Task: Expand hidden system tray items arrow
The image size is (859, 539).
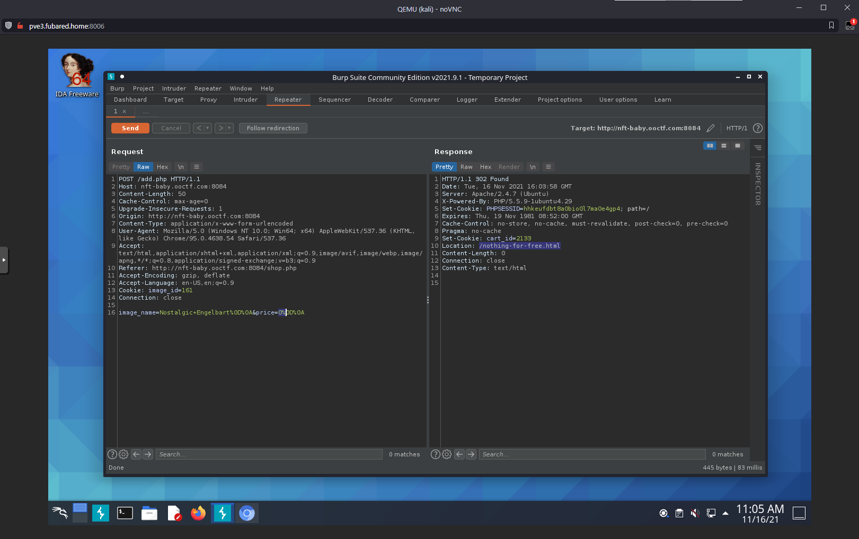Action: [725, 513]
